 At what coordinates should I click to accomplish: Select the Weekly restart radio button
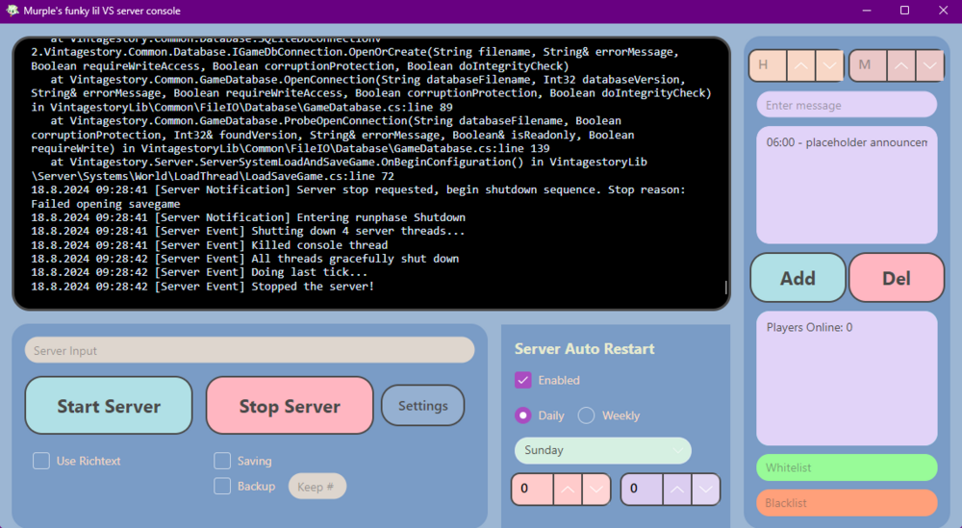coord(586,415)
